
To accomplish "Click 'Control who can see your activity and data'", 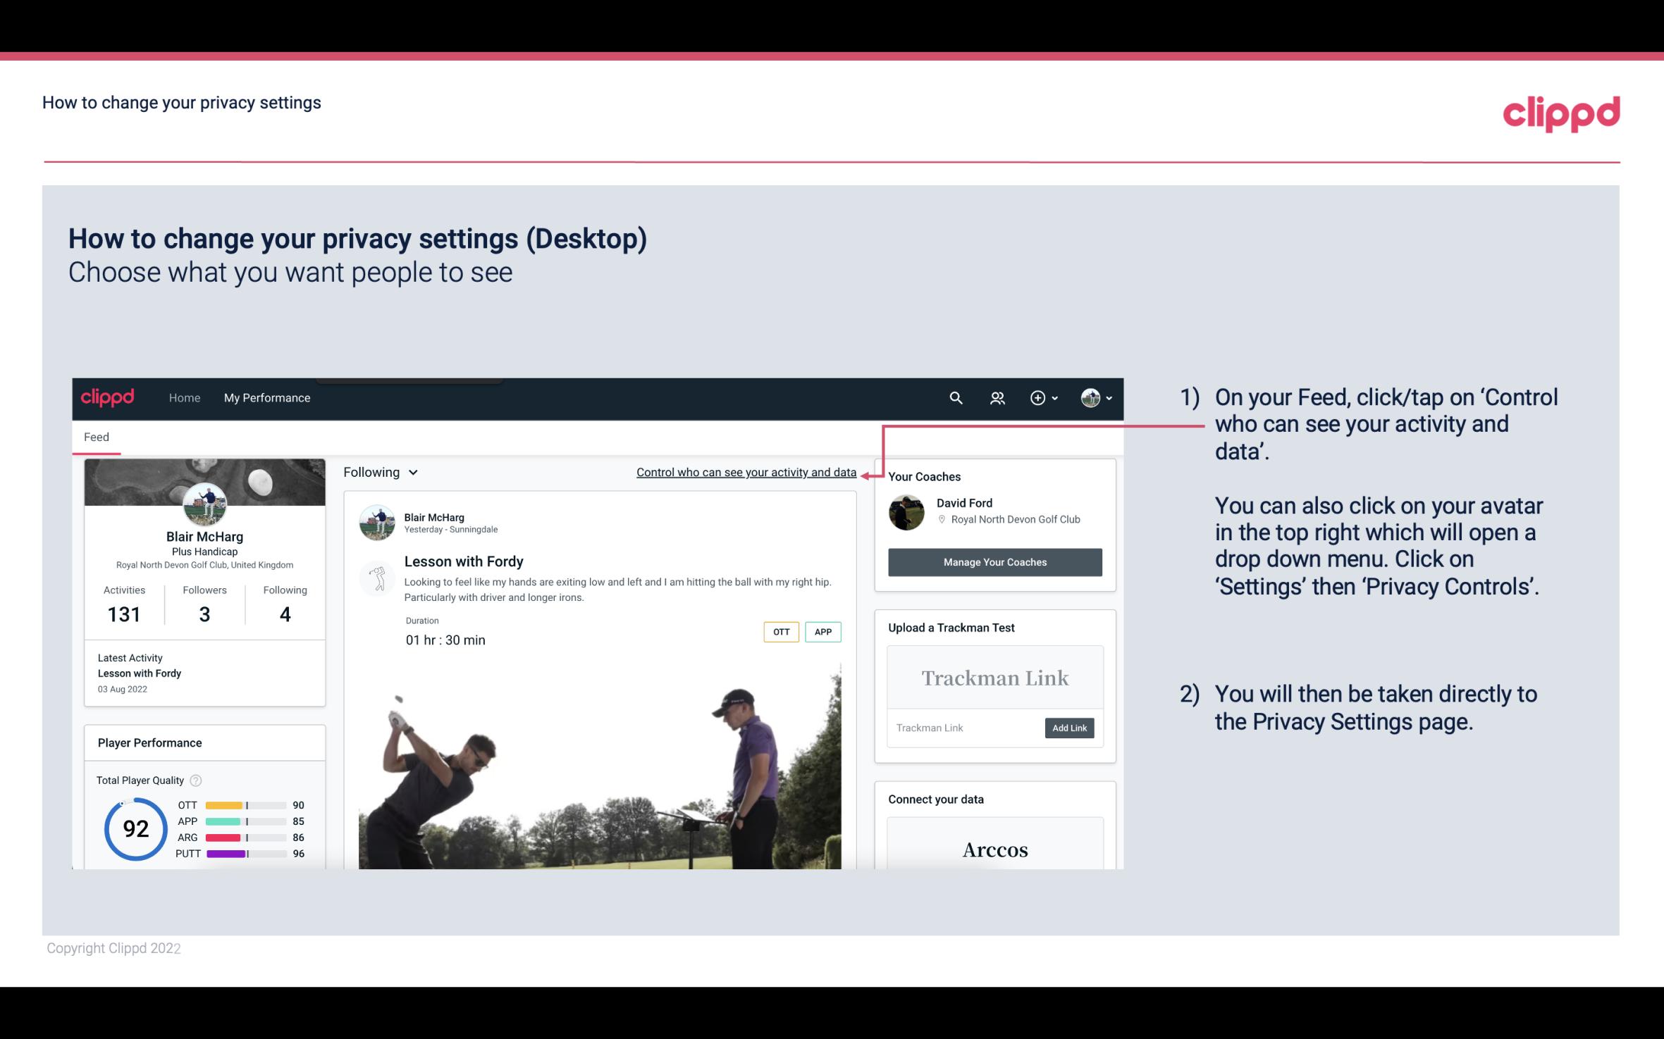I will (746, 472).
